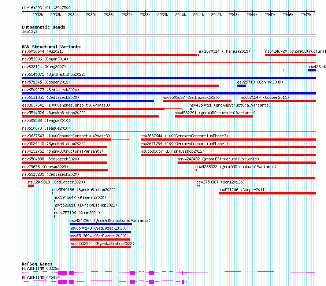Click the red nsv4532291 variant bar
The height and width of the screenshot is (286, 326).
214,116
